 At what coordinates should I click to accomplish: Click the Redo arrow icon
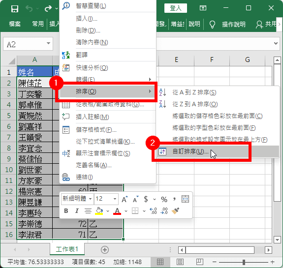point(48,8)
